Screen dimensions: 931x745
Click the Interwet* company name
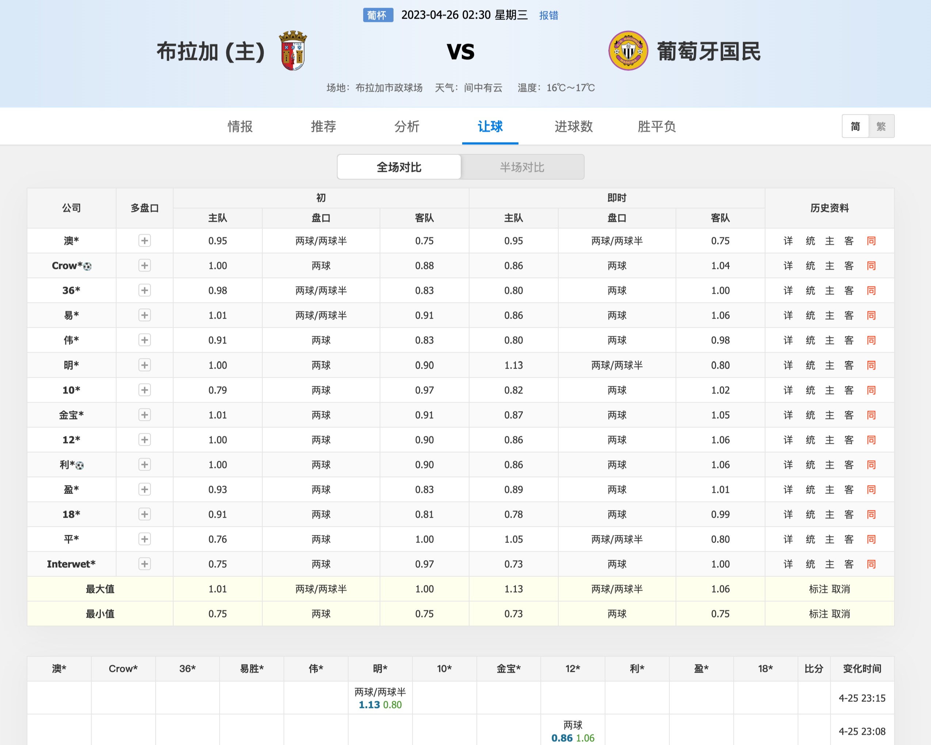[x=71, y=564]
